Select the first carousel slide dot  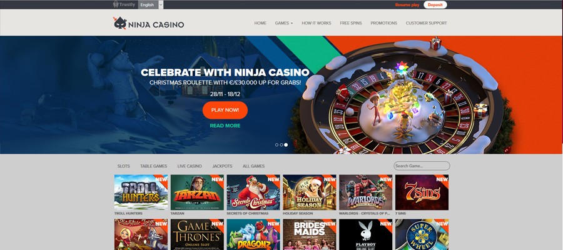coord(277,145)
